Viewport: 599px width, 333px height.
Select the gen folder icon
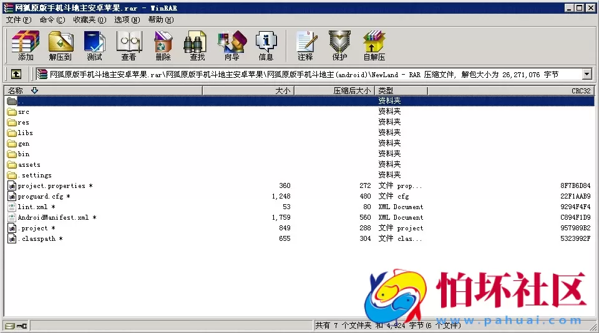pyautogui.click(x=12, y=143)
